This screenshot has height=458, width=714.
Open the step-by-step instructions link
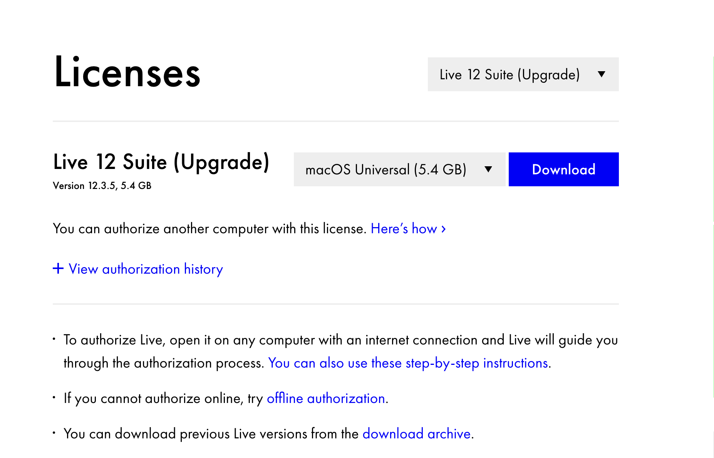tap(408, 363)
